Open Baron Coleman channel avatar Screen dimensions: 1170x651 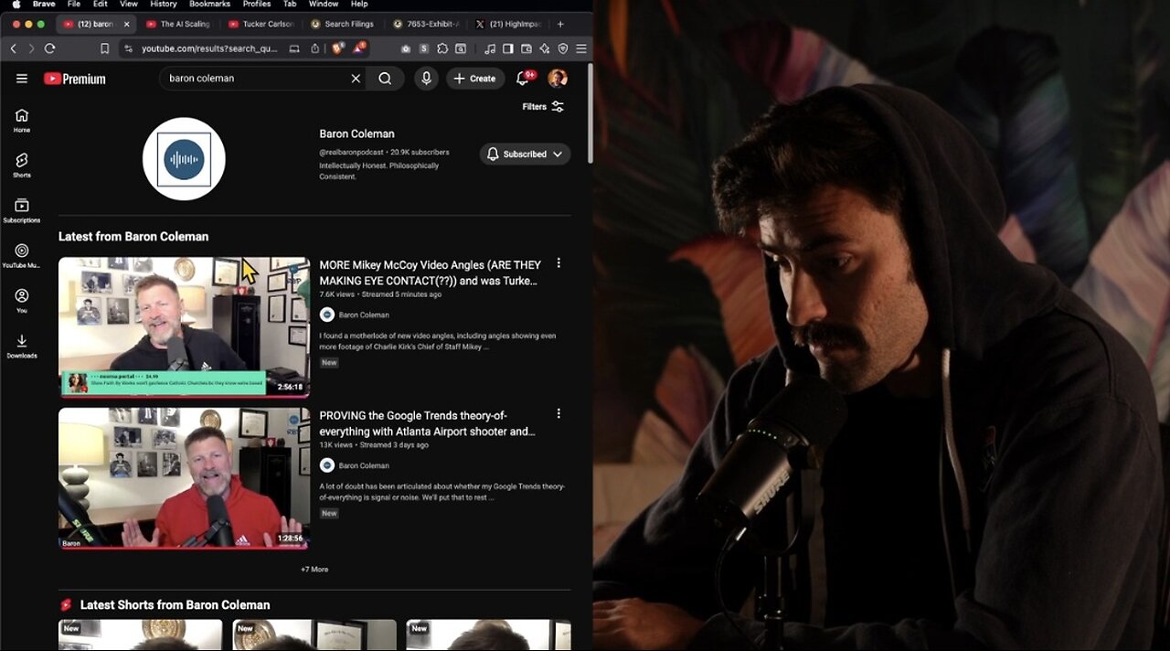[184, 159]
